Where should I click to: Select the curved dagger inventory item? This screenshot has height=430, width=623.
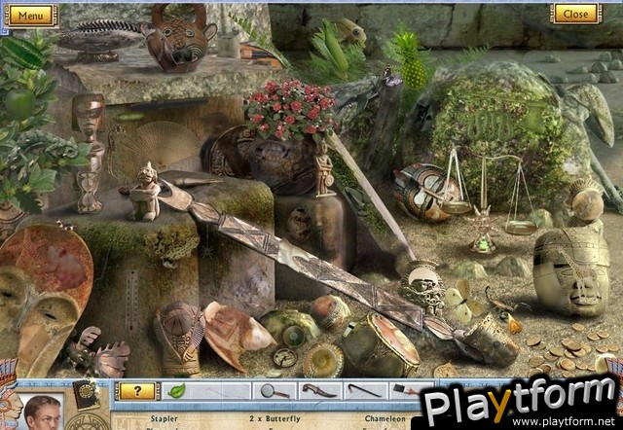(318, 391)
